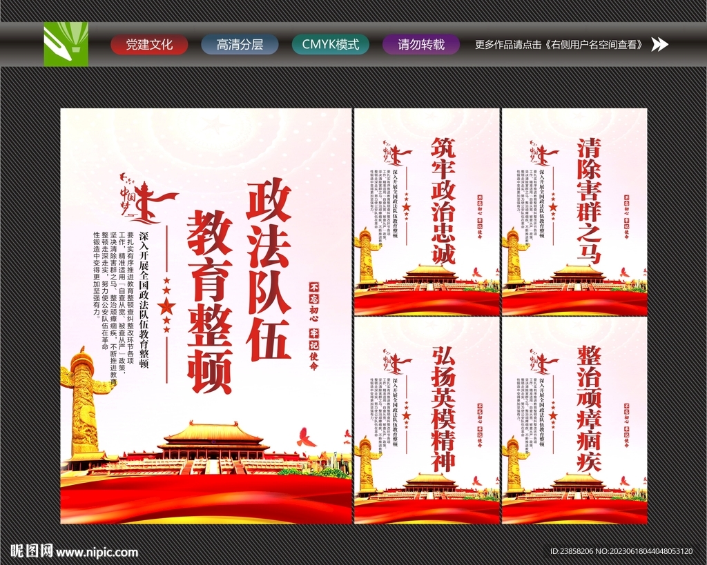The image size is (707, 565).
Task: Select the blue 高清分层 tag
Action: (240, 45)
